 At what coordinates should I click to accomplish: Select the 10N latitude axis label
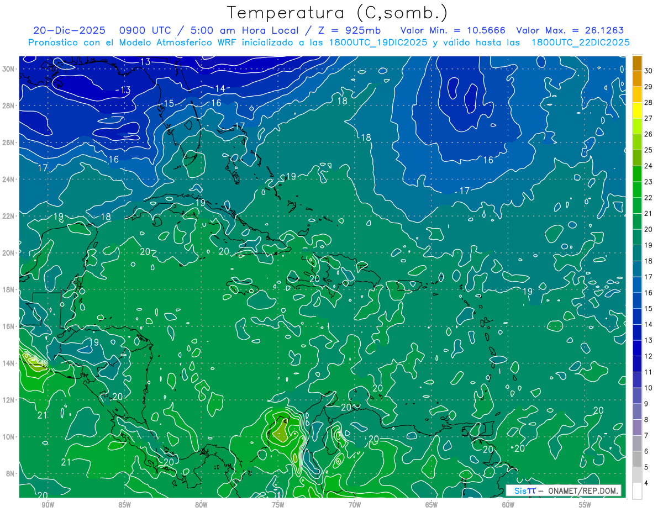point(8,436)
